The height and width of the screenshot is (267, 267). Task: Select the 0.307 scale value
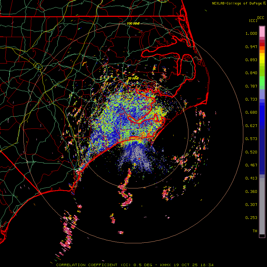[x=251, y=205]
